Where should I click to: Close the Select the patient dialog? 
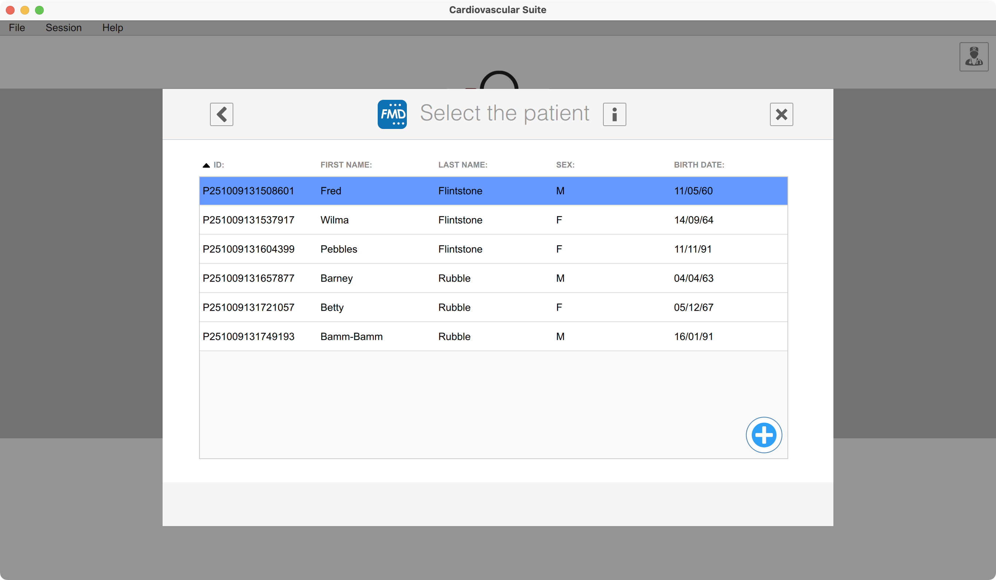(781, 114)
